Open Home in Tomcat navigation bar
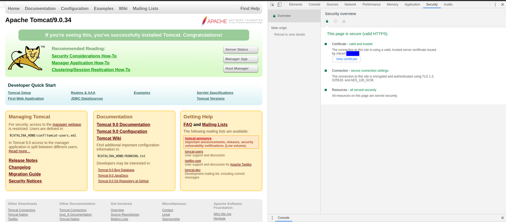 14,8
